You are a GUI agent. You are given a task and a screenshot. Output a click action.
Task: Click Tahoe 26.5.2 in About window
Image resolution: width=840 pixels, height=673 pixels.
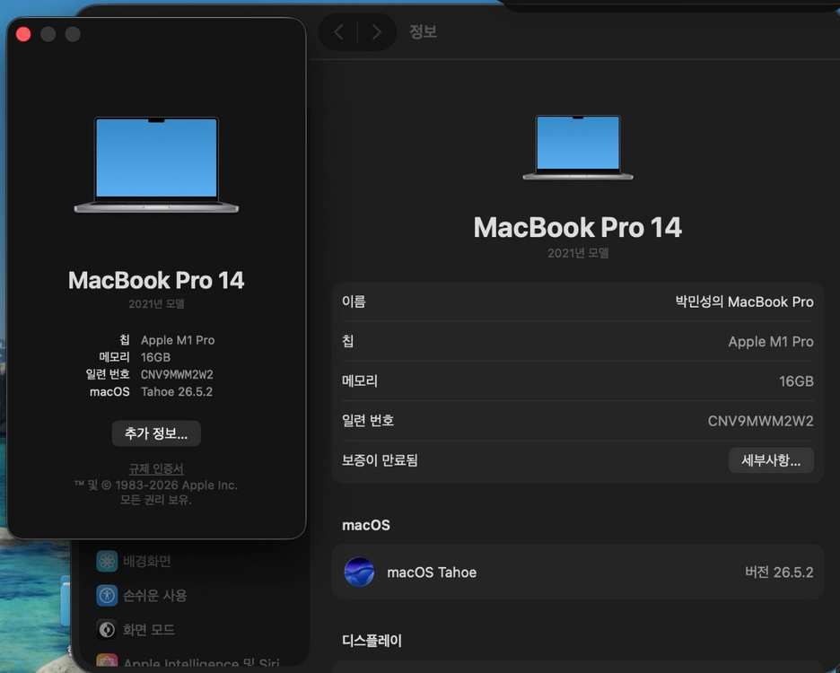pyautogui.click(x=177, y=392)
